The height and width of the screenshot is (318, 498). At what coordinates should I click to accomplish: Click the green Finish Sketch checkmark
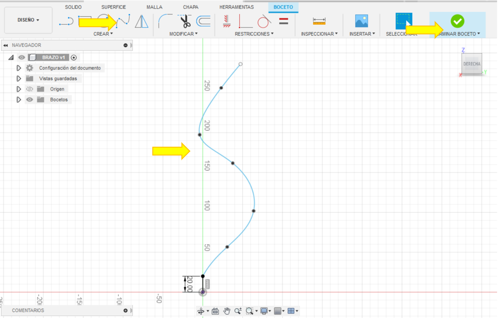pyautogui.click(x=457, y=21)
